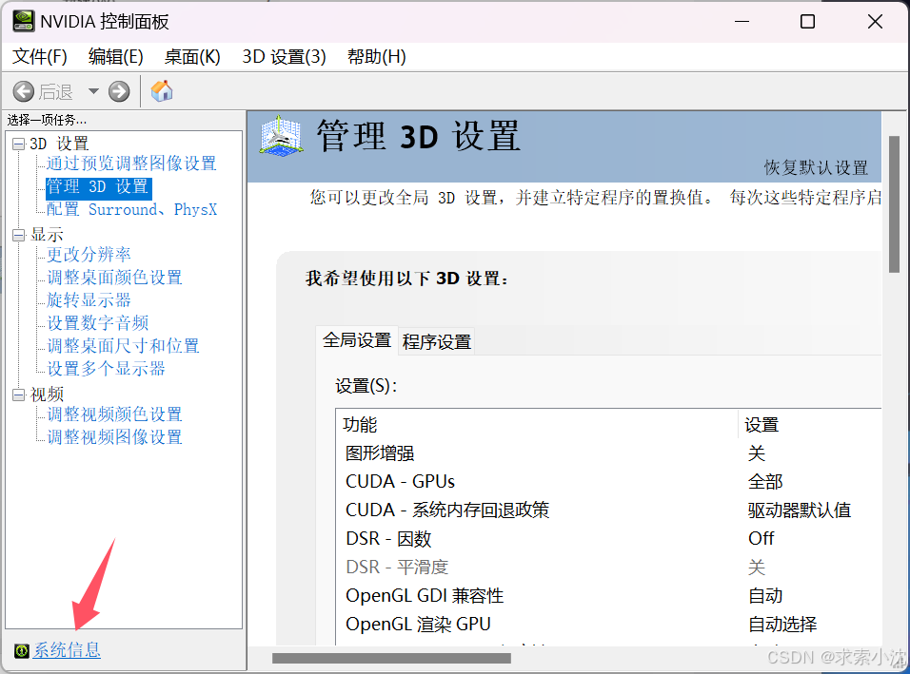Collapse the 视频 tree node

tap(19, 395)
